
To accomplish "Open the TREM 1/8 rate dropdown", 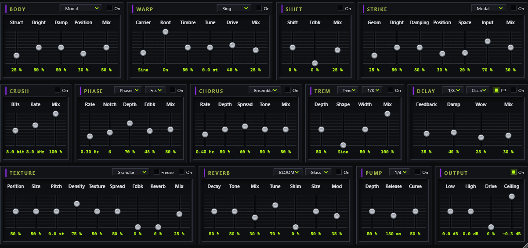I will click(x=372, y=90).
